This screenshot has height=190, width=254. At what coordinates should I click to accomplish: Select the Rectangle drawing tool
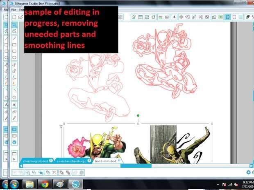(14, 44)
